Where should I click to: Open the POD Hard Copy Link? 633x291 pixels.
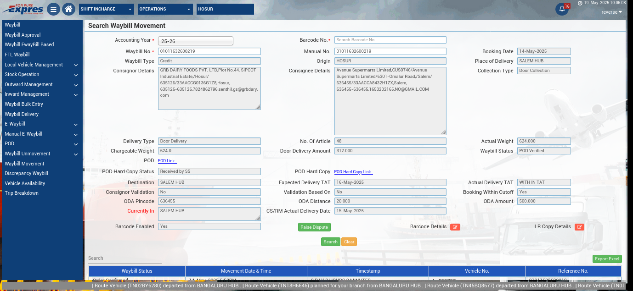[353, 172]
